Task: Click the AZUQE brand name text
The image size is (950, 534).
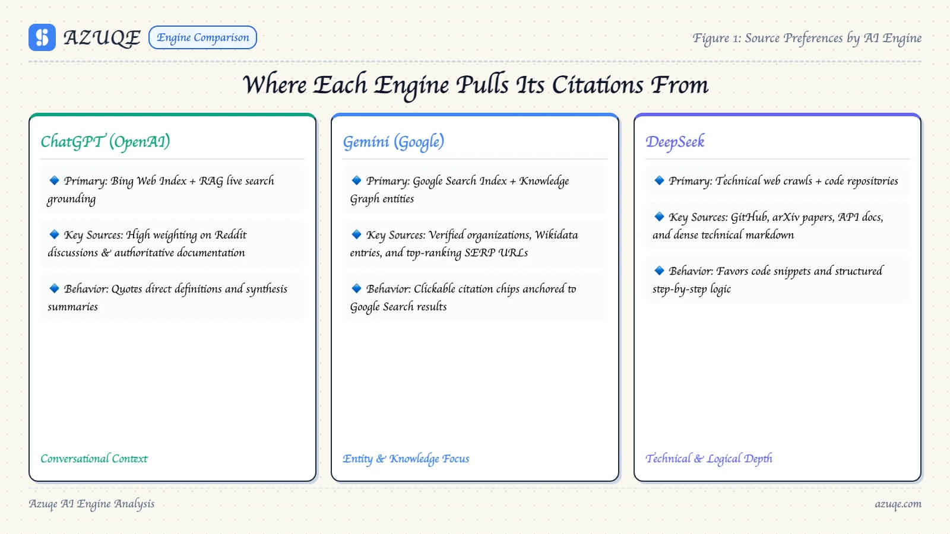Action: click(102, 37)
